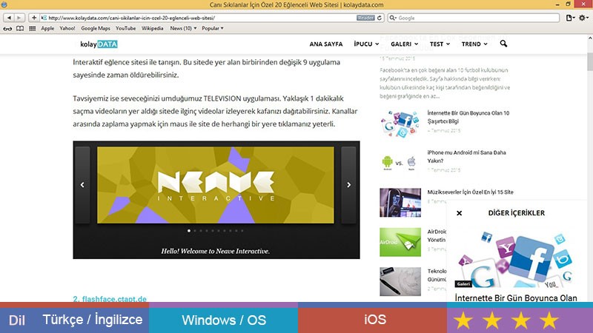Viewport: 593px width, 333px height.
Task: Expand the Popular bookmarks dropdown
Action: point(213,28)
